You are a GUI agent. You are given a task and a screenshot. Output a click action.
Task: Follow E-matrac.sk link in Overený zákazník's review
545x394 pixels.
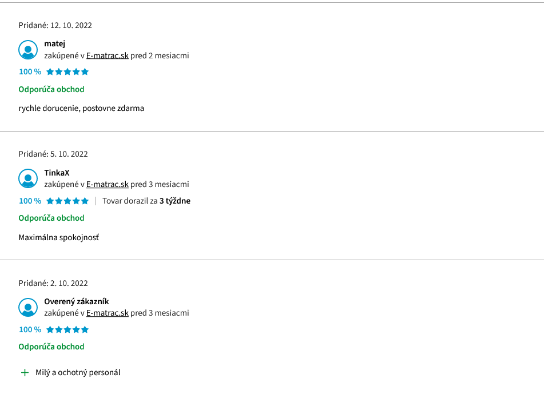coord(108,313)
